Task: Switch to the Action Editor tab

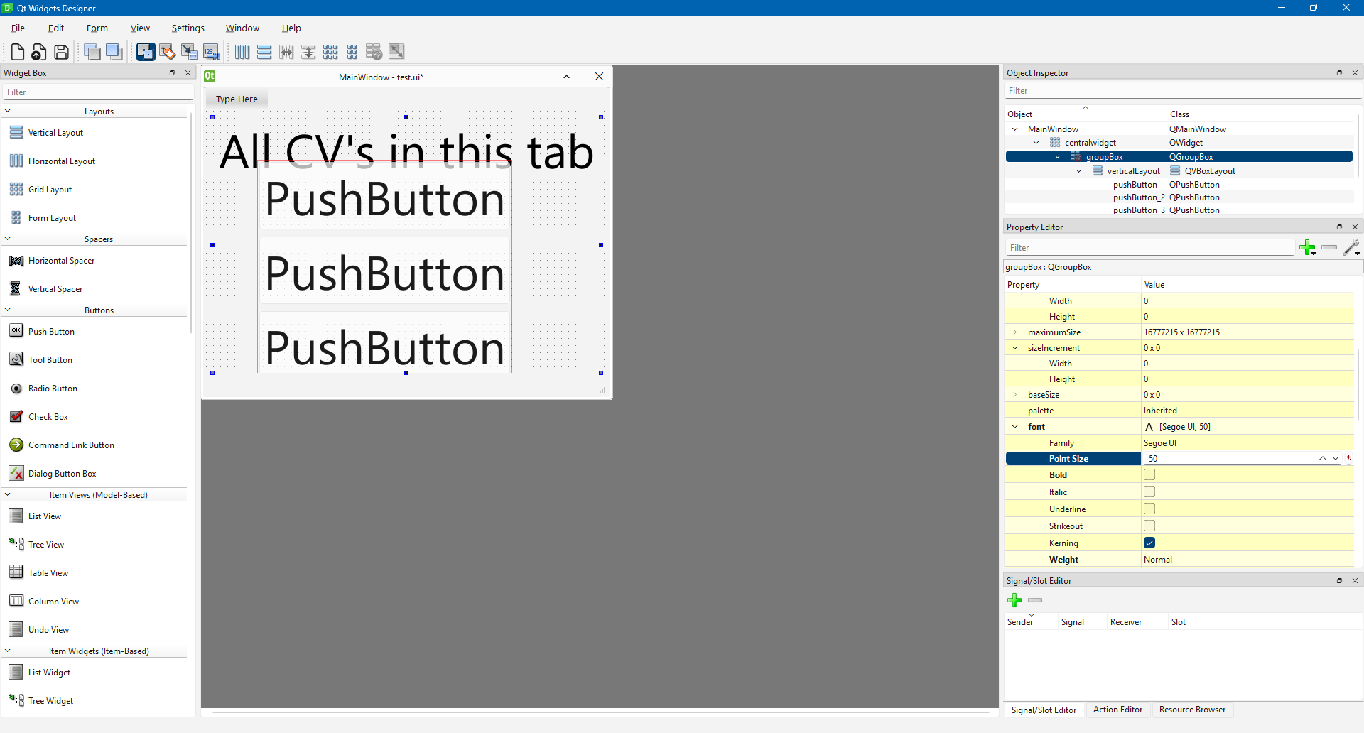Action: click(1117, 710)
